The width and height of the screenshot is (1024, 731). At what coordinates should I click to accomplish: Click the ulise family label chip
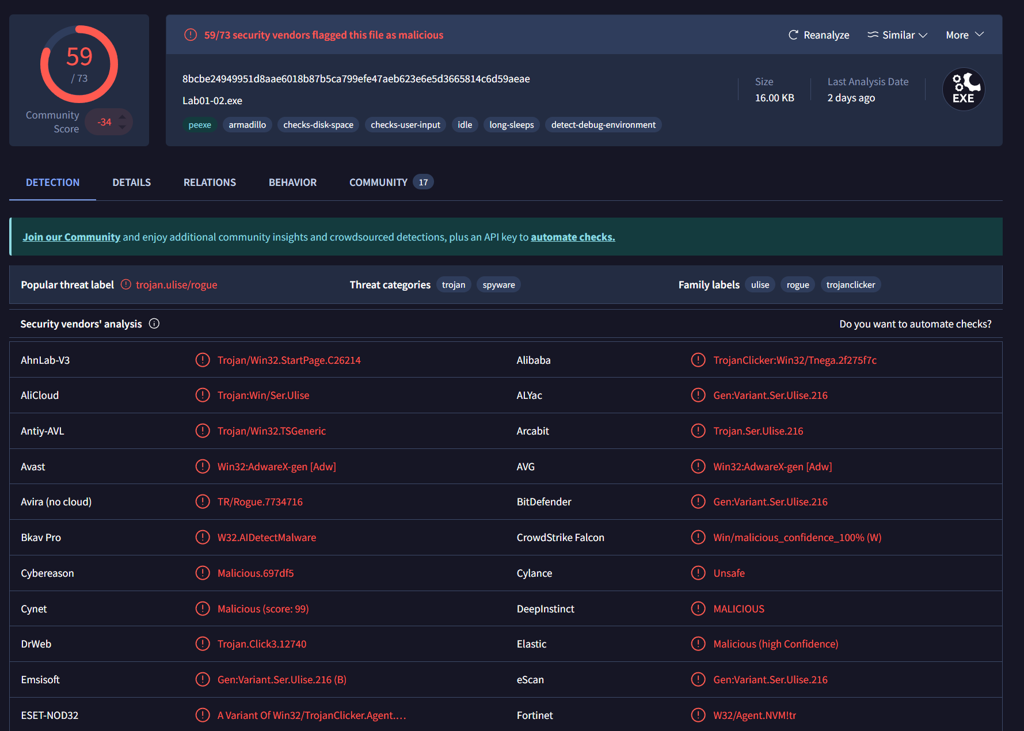click(x=760, y=285)
